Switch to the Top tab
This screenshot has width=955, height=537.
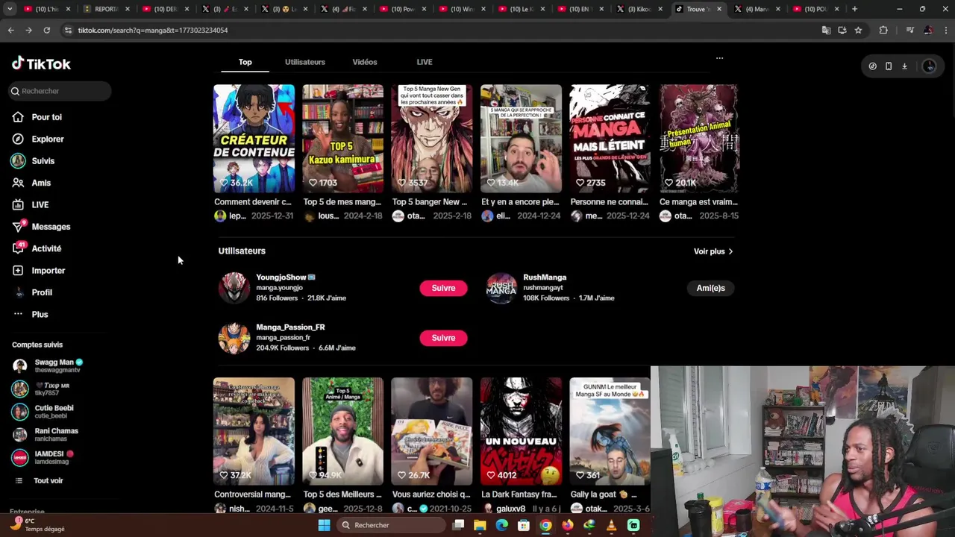245,62
